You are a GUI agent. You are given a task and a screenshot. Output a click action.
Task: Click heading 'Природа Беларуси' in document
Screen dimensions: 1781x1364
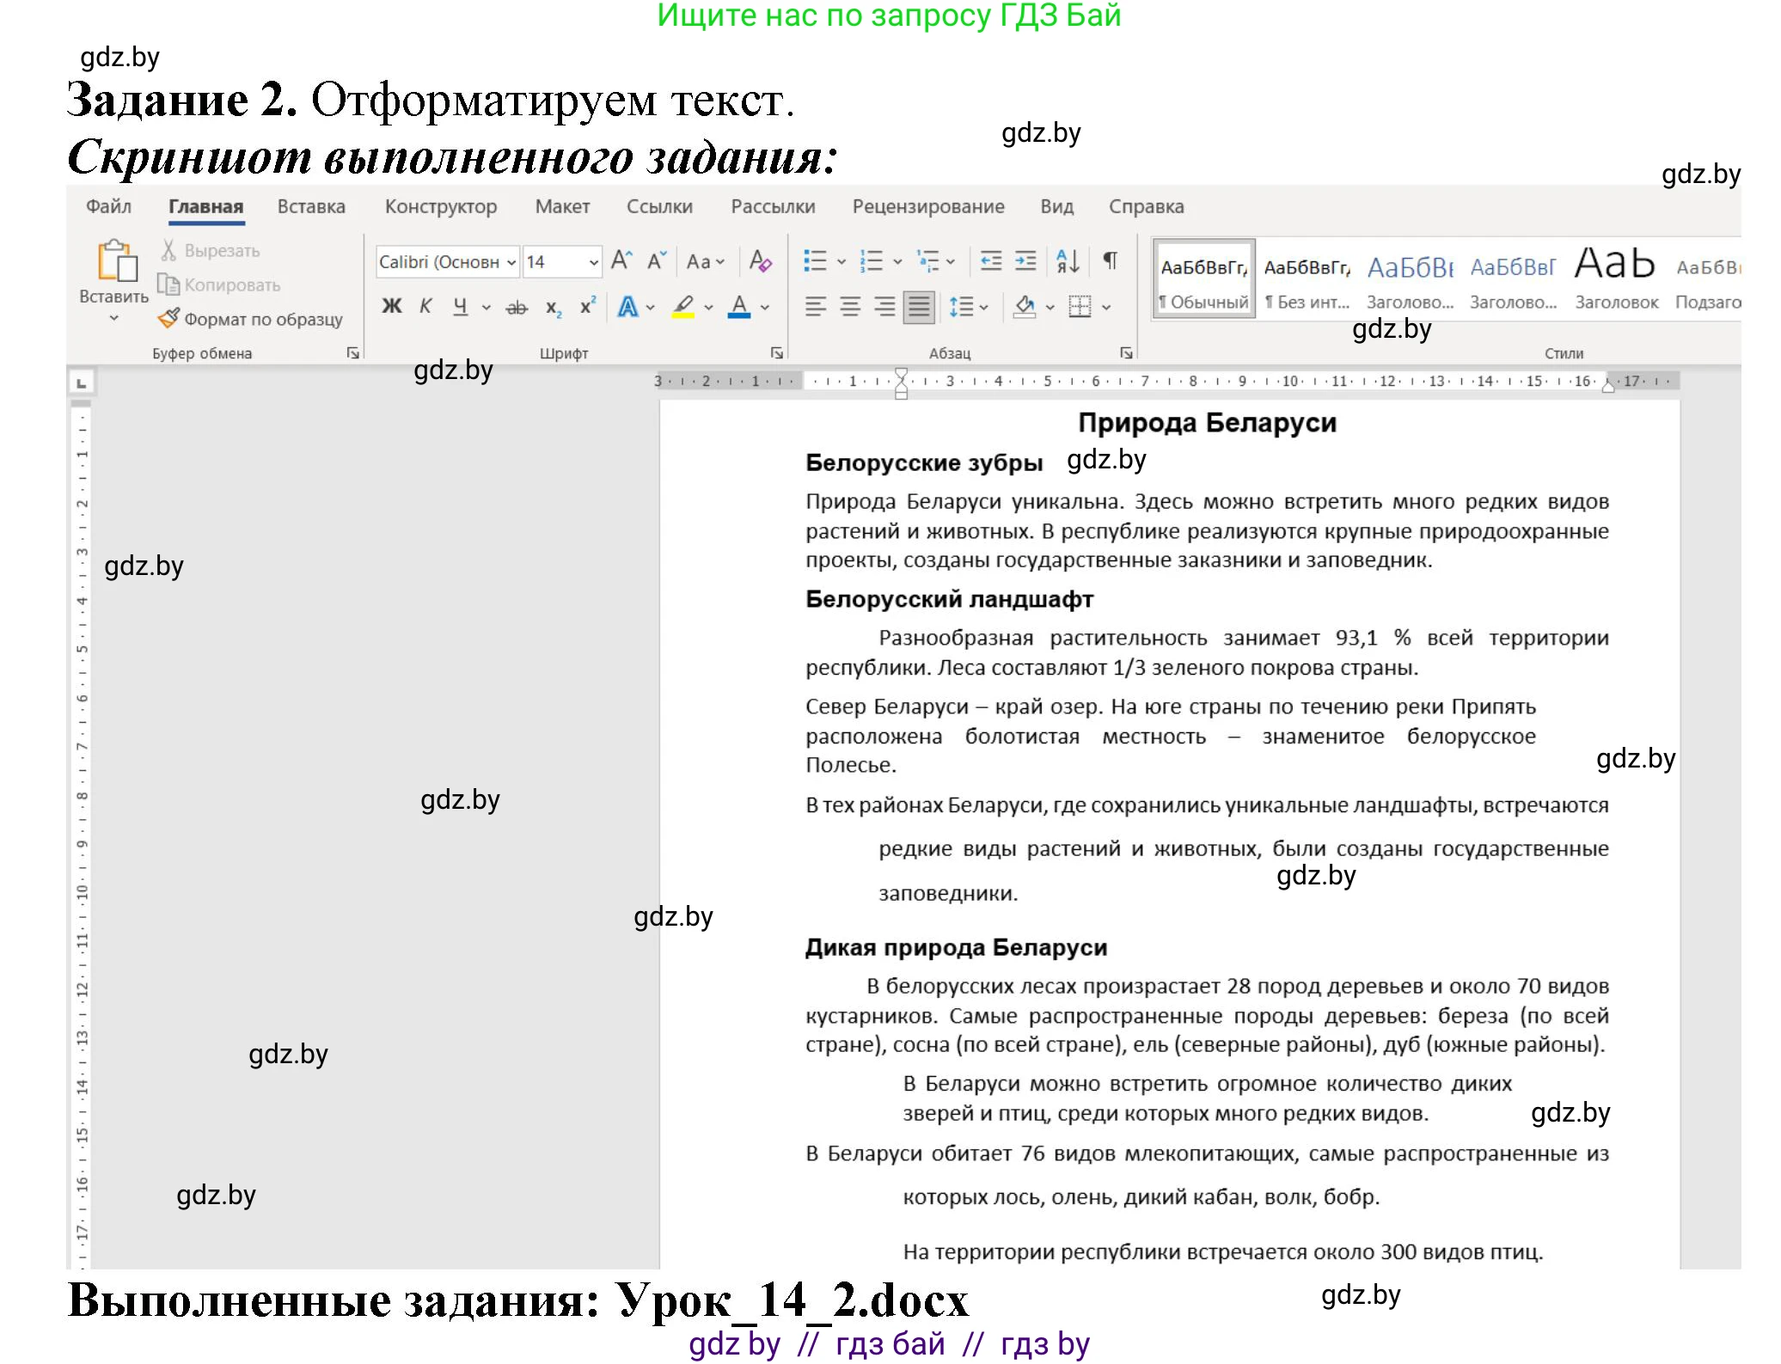[1207, 423]
